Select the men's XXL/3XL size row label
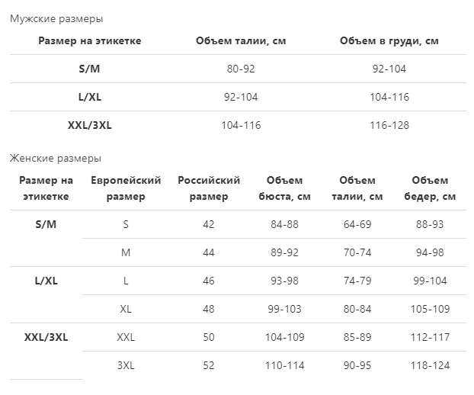 pos(89,125)
